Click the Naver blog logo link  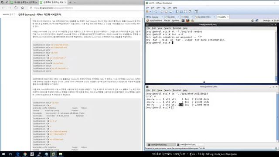(x=9, y=14)
